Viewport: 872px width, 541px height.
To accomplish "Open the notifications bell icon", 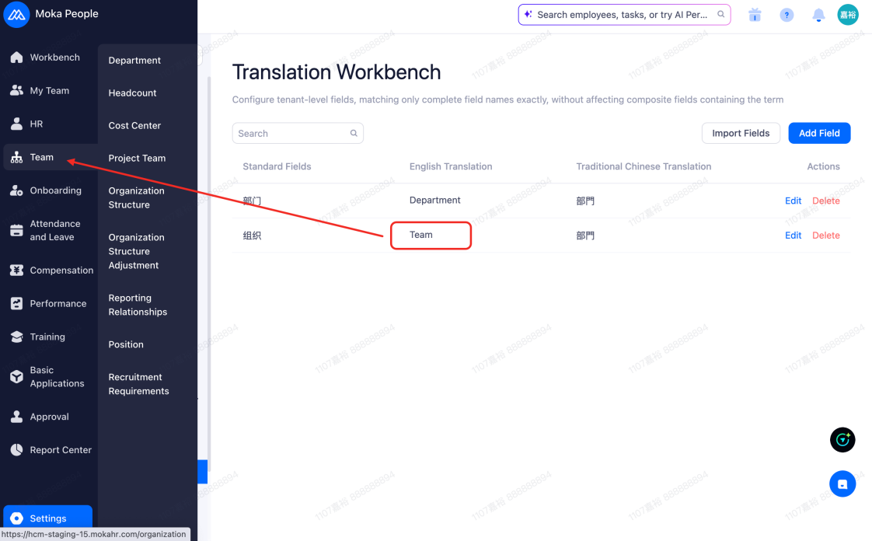I will click(x=818, y=15).
